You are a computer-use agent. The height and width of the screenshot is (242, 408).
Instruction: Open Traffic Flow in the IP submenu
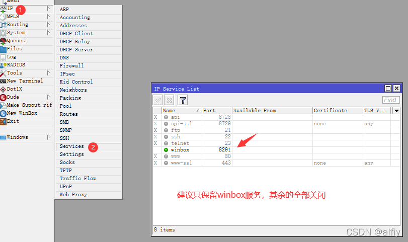[x=89, y=179]
